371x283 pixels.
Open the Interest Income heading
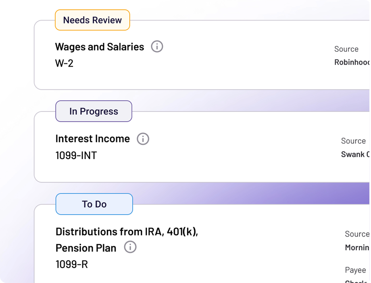tap(92, 139)
